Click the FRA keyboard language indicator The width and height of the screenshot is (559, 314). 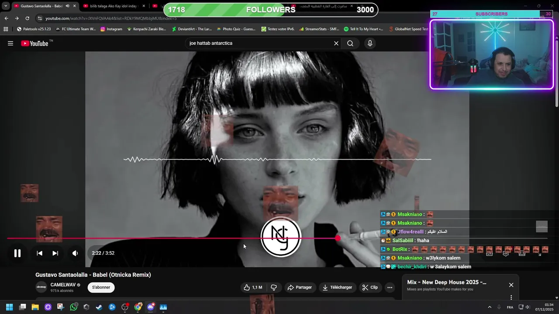[x=510, y=307]
